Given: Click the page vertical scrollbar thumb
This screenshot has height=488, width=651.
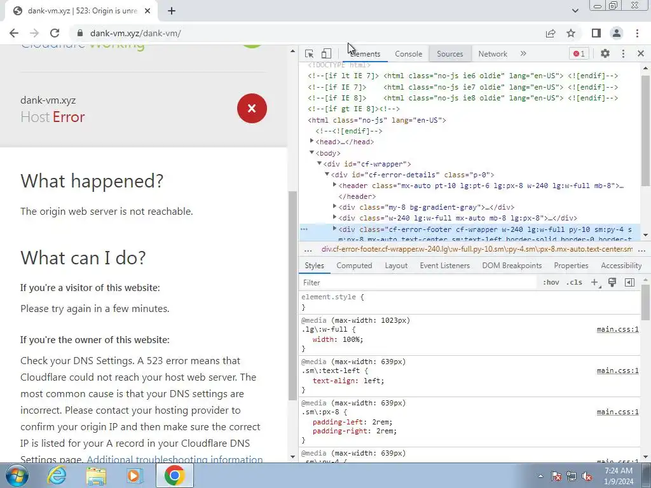Looking at the screenshot, I should (x=292, y=295).
